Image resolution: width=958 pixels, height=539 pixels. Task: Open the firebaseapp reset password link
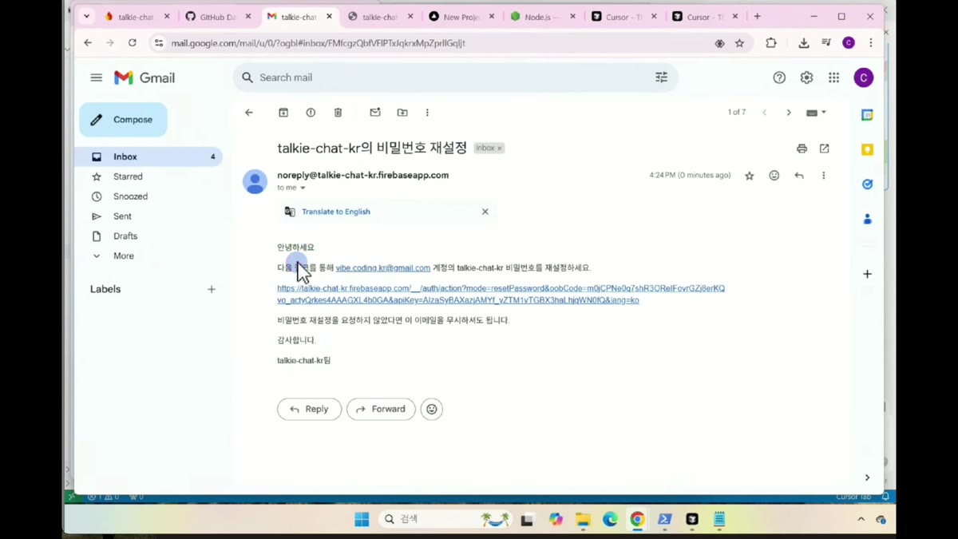(501, 294)
